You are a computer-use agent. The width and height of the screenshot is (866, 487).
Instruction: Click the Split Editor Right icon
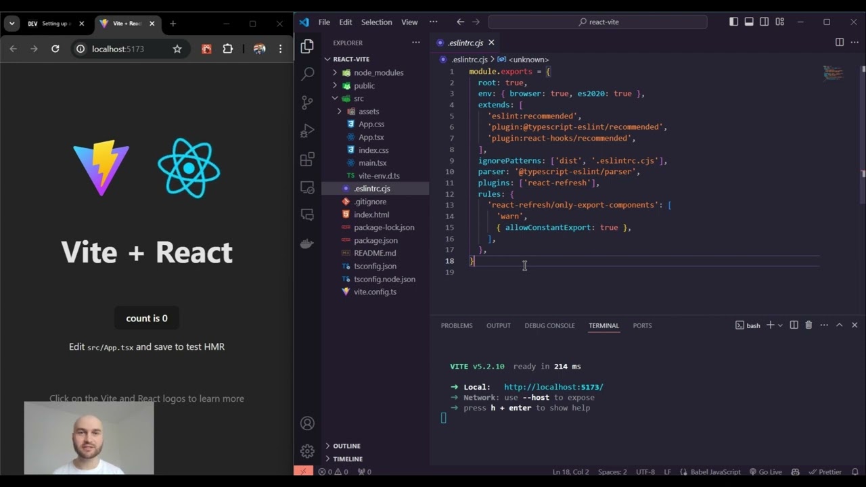[x=840, y=42]
